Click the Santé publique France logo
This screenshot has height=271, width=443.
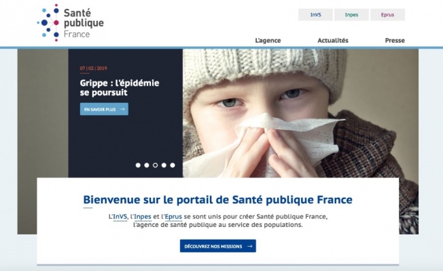(71, 23)
